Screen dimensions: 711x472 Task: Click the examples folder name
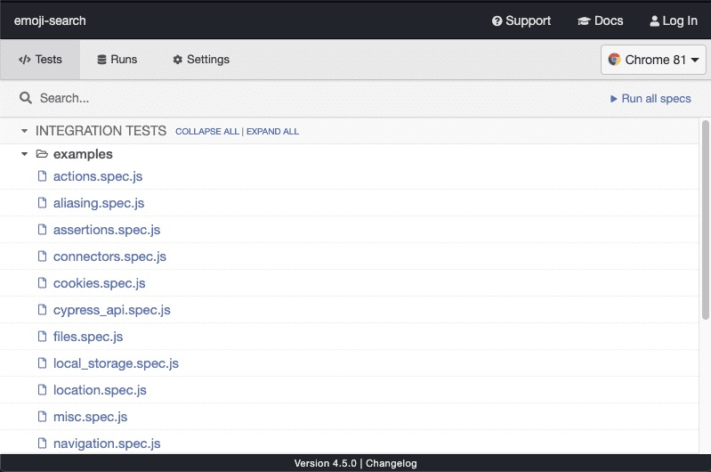(83, 154)
